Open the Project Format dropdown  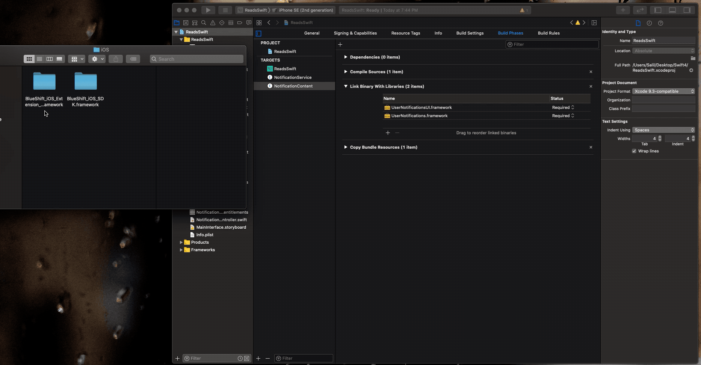point(663,91)
